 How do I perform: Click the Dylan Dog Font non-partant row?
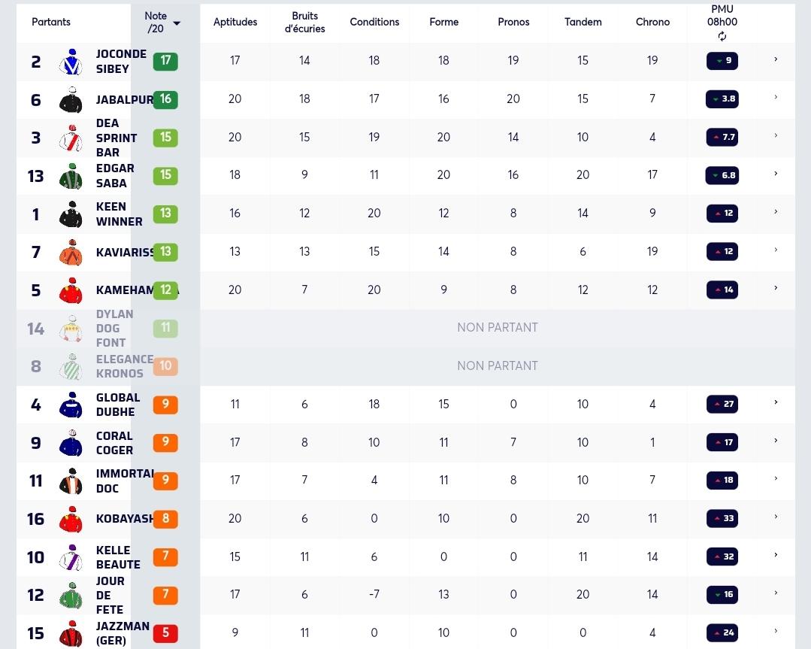[x=406, y=328]
